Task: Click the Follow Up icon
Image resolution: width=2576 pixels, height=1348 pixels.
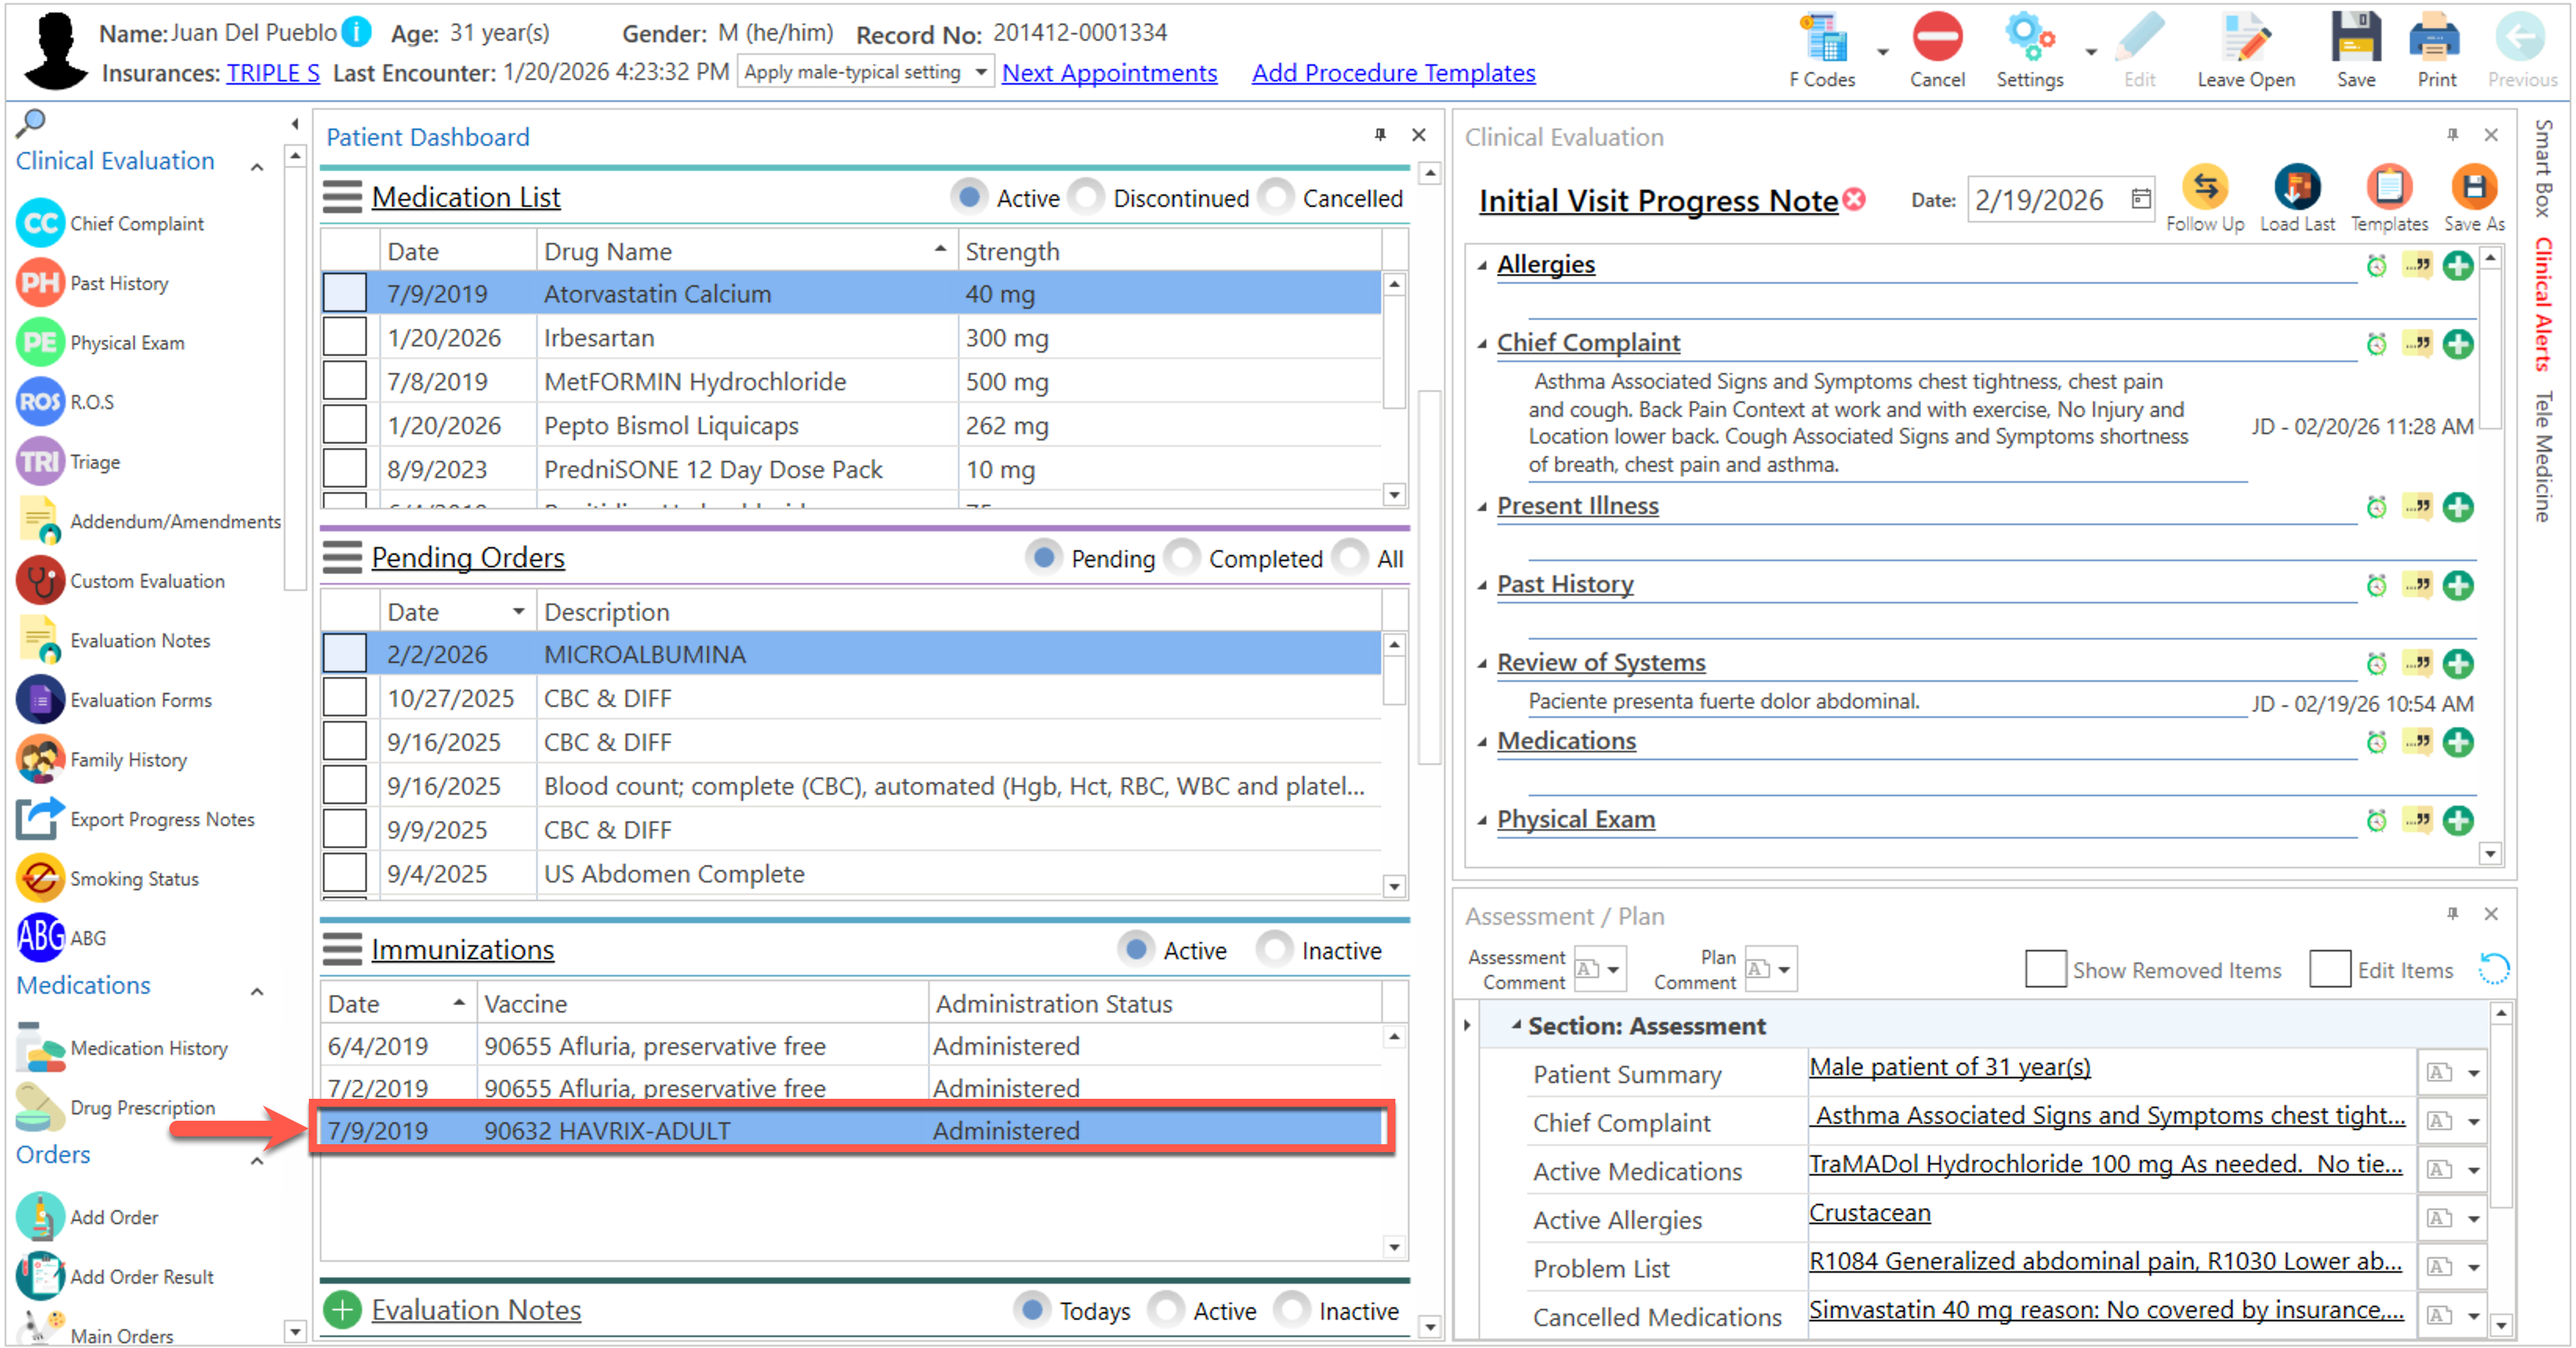Action: (2204, 188)
